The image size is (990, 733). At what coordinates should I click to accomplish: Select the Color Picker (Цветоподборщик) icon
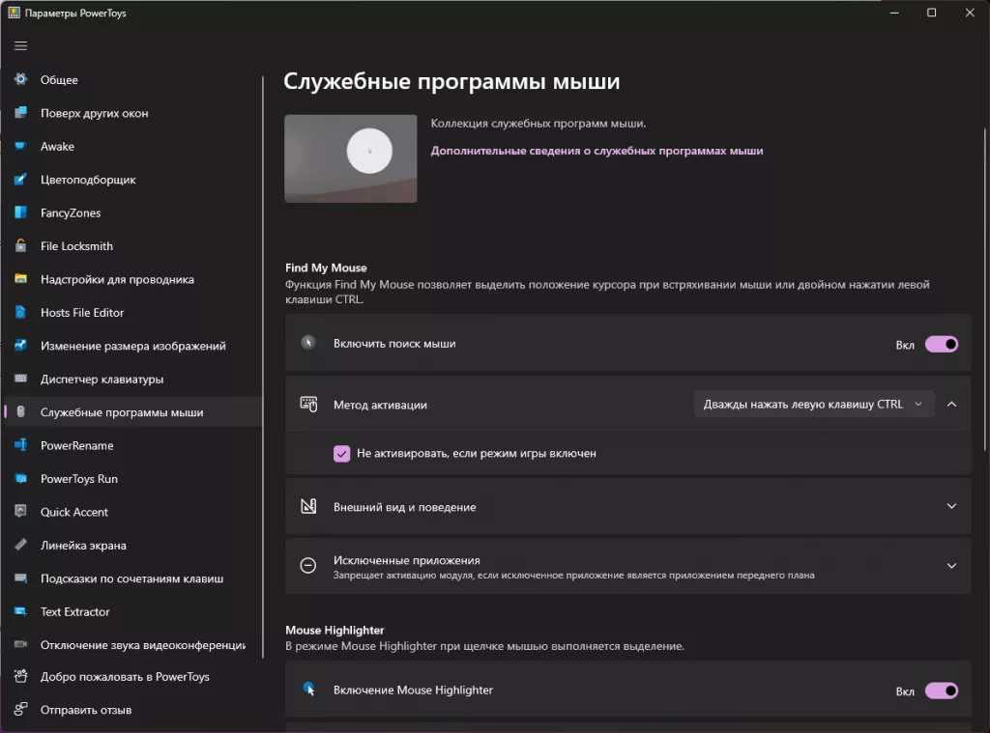click(20, 180)
